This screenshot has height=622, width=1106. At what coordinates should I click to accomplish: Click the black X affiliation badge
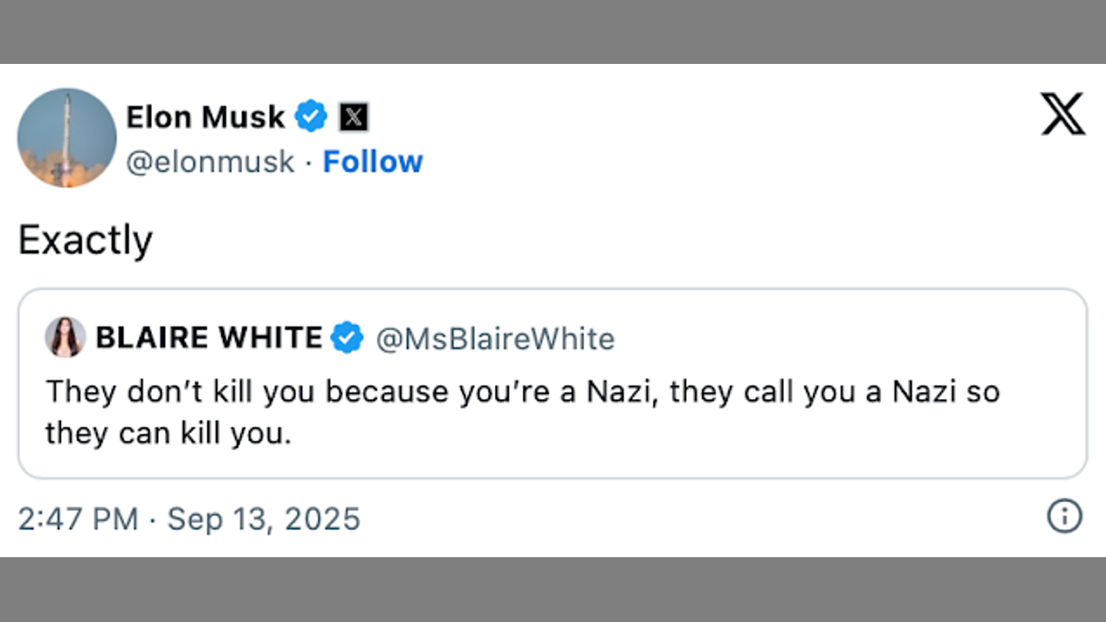[353, 116]
